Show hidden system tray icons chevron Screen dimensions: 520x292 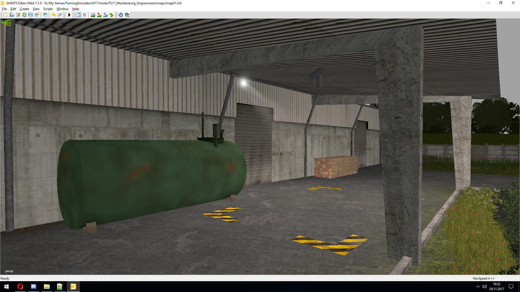click(x=478, y=287)
